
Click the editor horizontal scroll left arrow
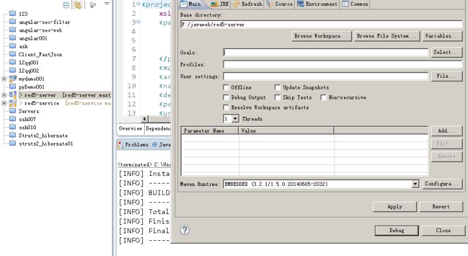[x=144, y=119]
